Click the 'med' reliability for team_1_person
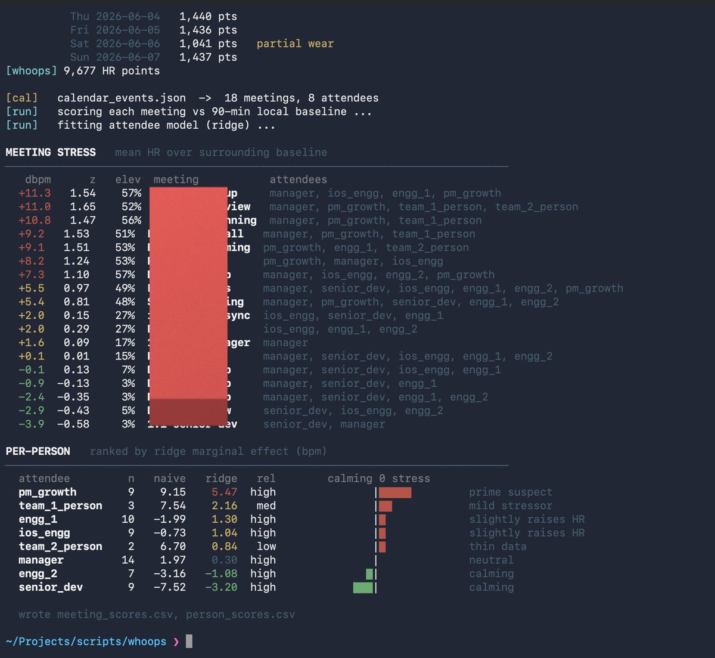 [x=266, y=506]
